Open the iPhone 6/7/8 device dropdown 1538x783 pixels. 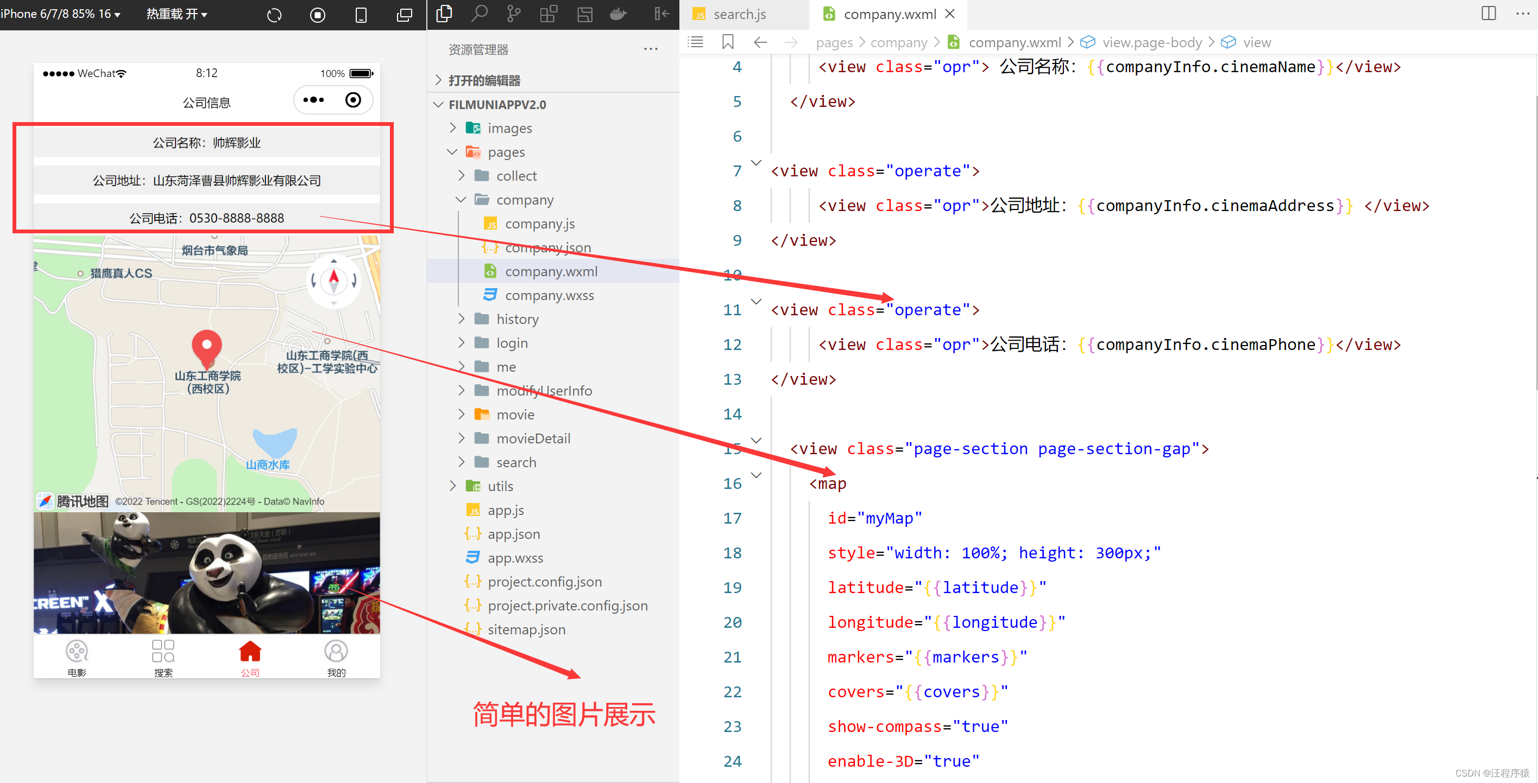point(60,14)
